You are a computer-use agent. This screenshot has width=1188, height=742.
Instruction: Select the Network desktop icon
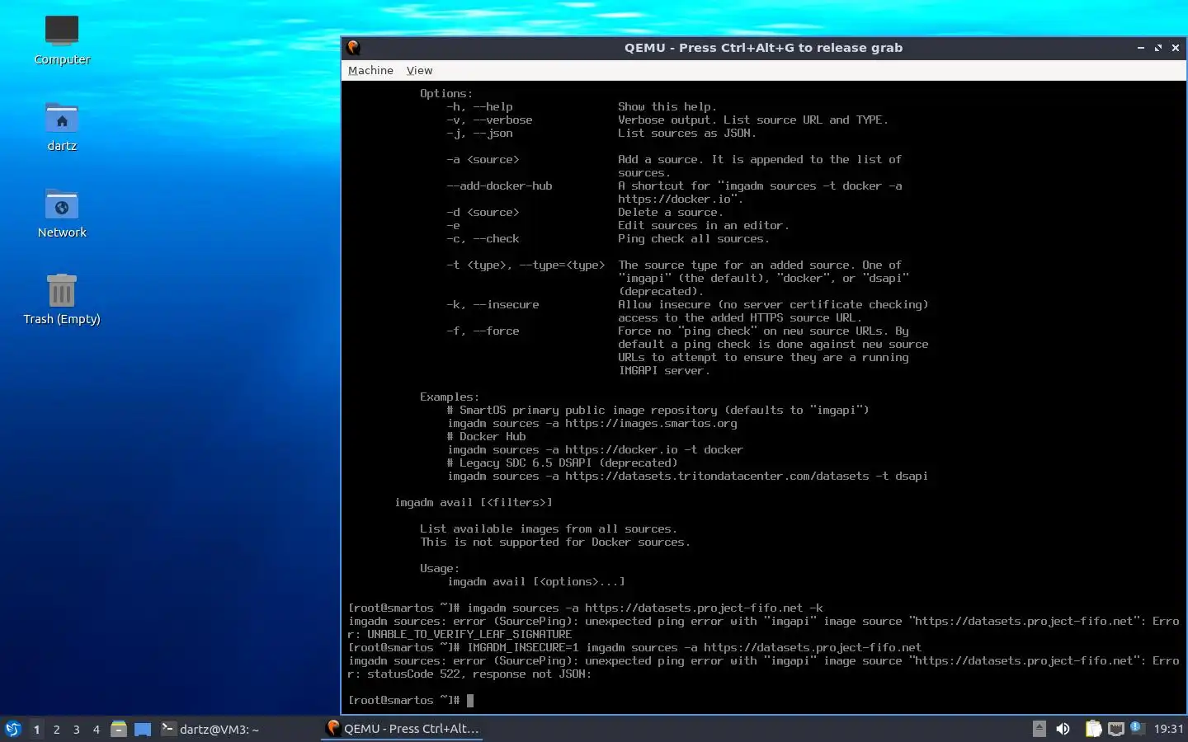[62, 214]
